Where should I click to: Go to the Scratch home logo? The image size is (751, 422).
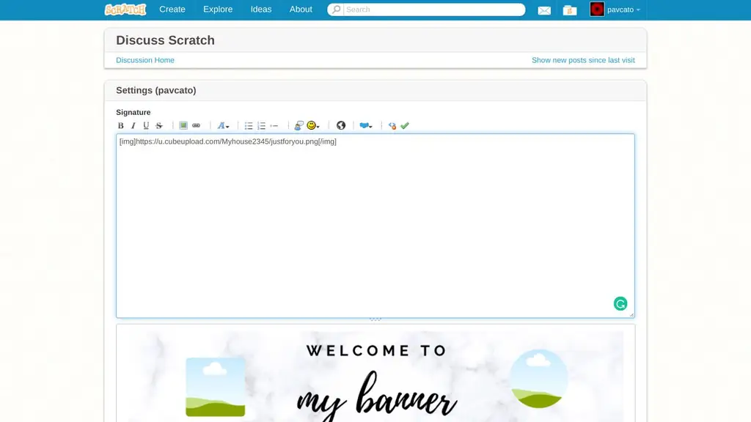coord(125,10)
